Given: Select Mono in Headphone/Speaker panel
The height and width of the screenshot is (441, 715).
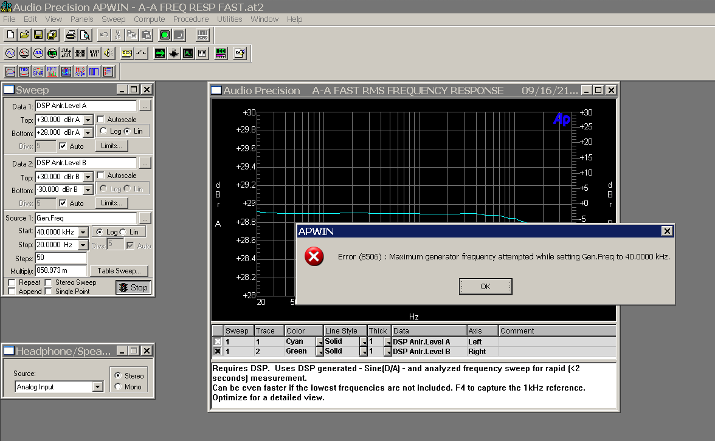Looking at the screenshot, I should (x=118, y=387).
